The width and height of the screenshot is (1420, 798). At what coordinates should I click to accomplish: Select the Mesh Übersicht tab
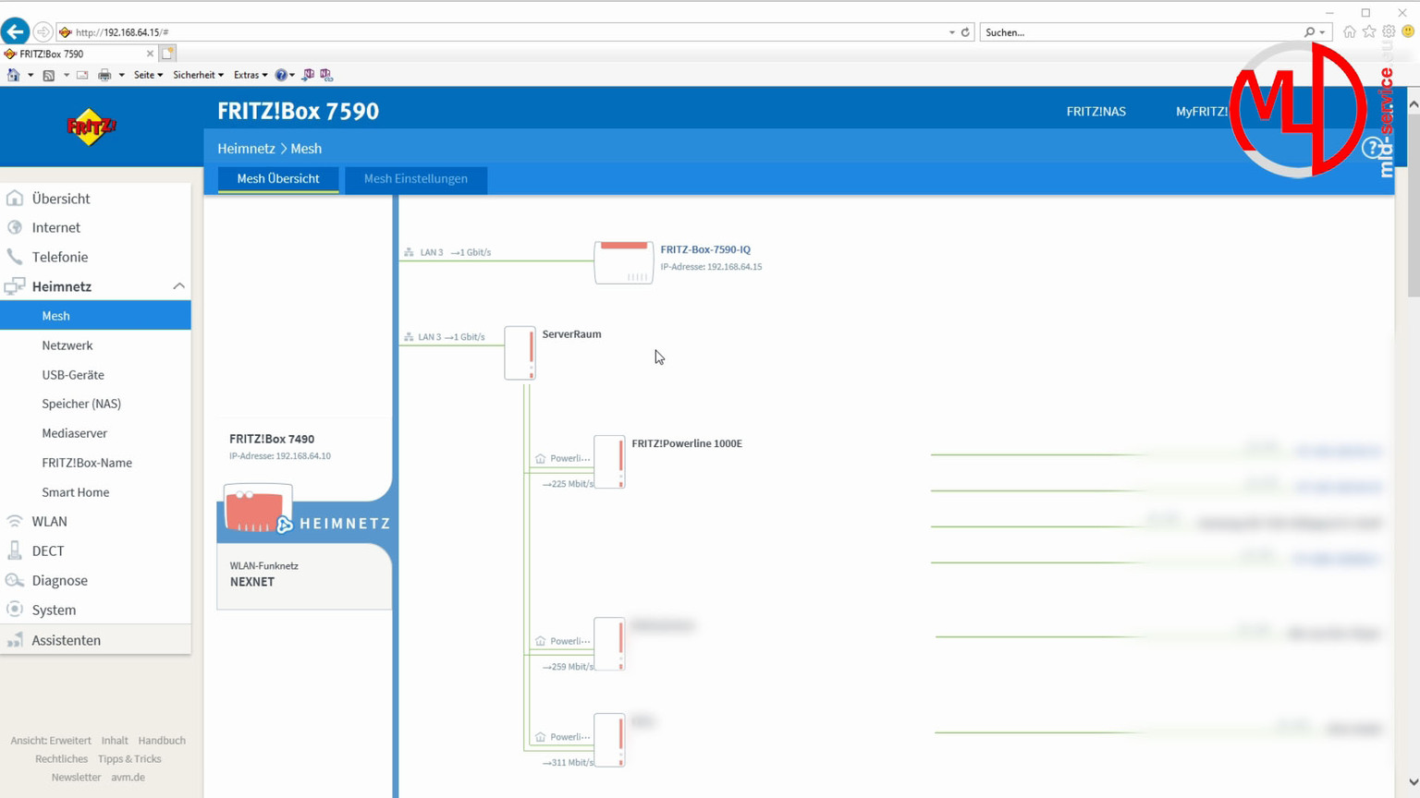tap(277, 178)
